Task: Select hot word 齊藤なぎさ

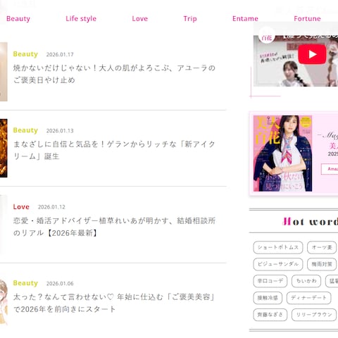Action: point(270,315)
